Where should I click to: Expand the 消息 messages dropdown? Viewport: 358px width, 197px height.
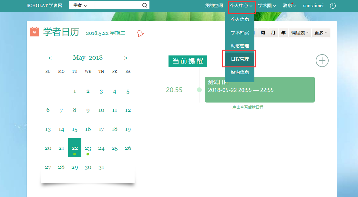(x=289, y=6)
